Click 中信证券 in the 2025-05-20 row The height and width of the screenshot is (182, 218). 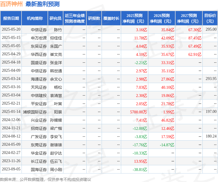tap(39, 30)
